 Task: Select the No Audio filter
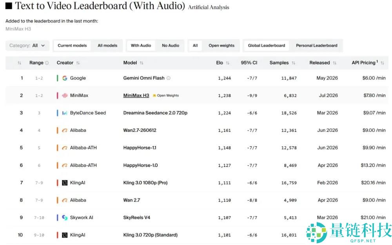pos(171,45)
